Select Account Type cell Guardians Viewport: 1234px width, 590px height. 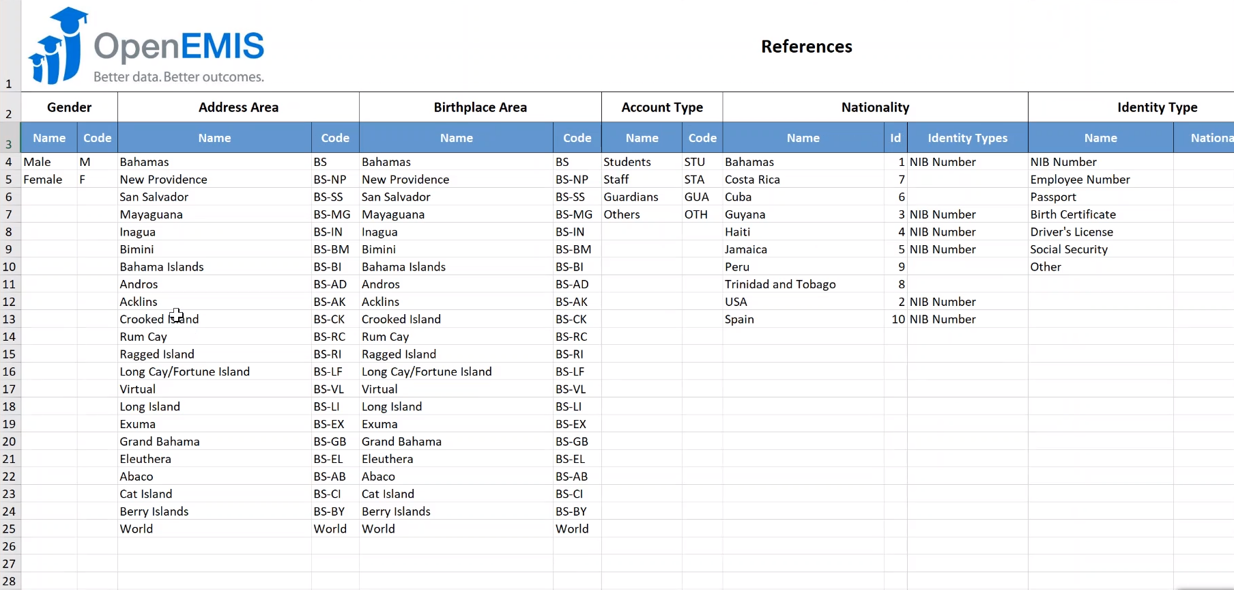[642, 197]
